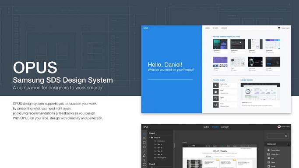Select the ellipse shape tool in Studio
Viewport: 299px width, 168px height.
click(144, 147)
